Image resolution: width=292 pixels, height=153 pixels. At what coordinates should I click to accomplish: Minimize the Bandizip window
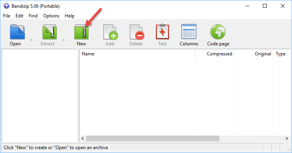click(247, 6)
